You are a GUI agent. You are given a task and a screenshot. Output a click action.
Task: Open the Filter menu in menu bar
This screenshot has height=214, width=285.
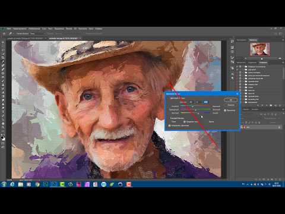(69, 29)
